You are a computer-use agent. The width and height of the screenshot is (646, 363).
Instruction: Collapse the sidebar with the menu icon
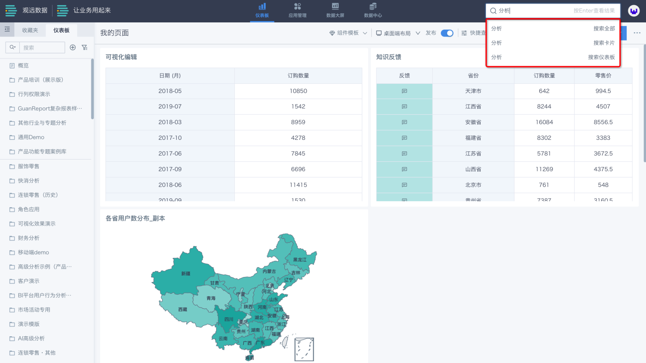click(7, 30)
